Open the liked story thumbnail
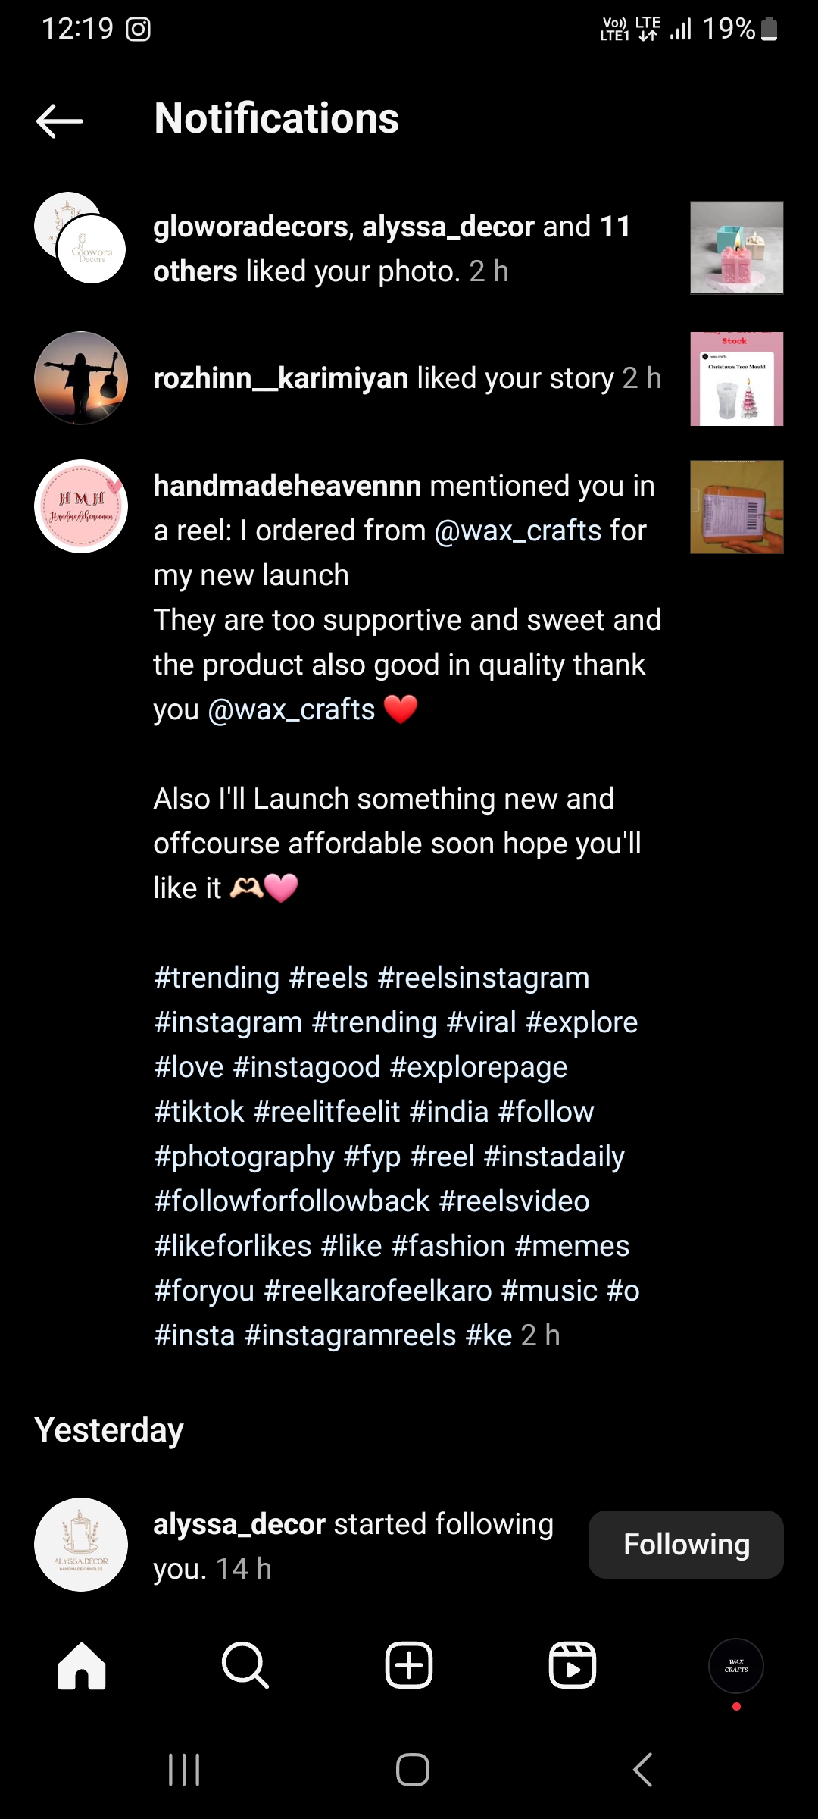 [x=736, y=379]
